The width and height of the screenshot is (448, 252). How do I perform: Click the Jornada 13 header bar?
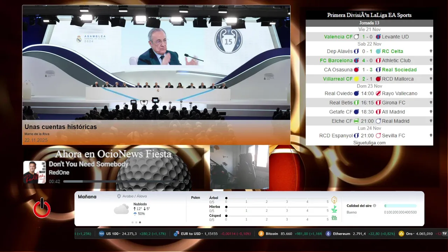[369, 23]
